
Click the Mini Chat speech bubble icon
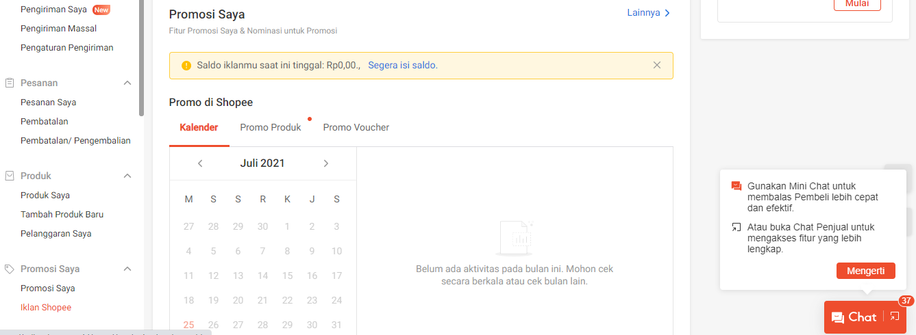[736, 186]
